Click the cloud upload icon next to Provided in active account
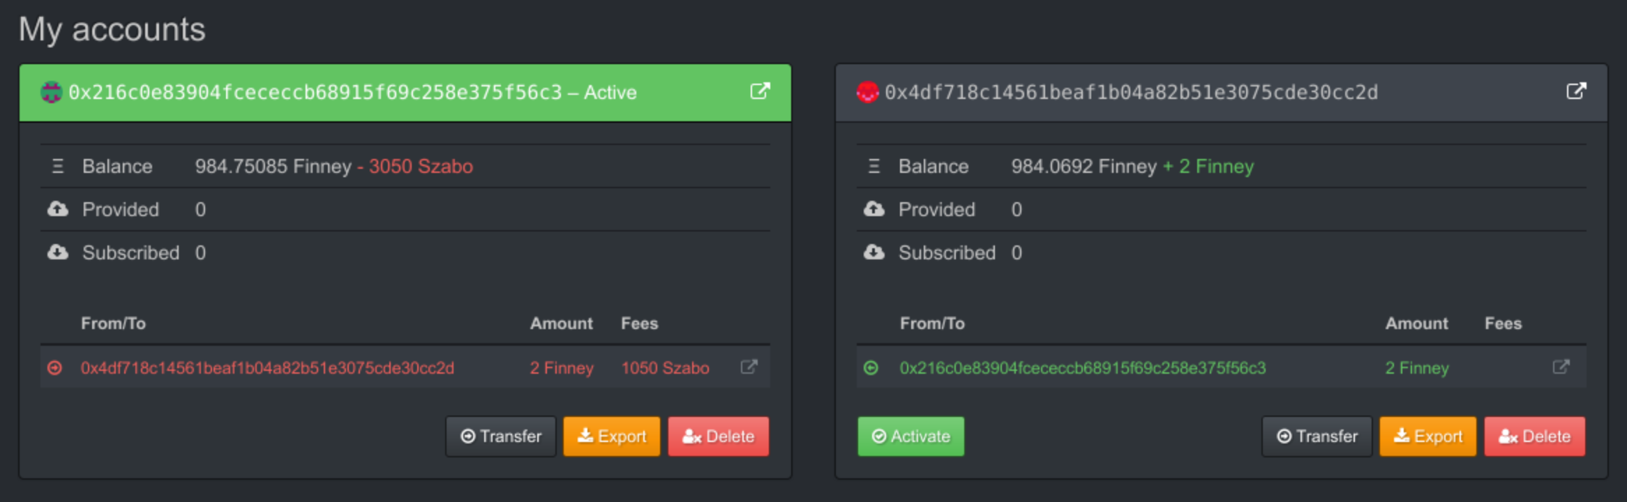 tap(58, 209)
